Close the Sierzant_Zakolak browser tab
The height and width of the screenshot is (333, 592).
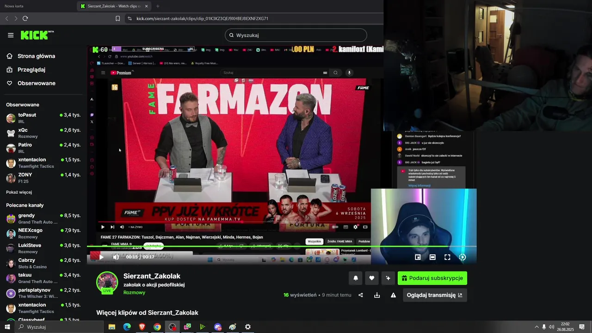point(147,6)
